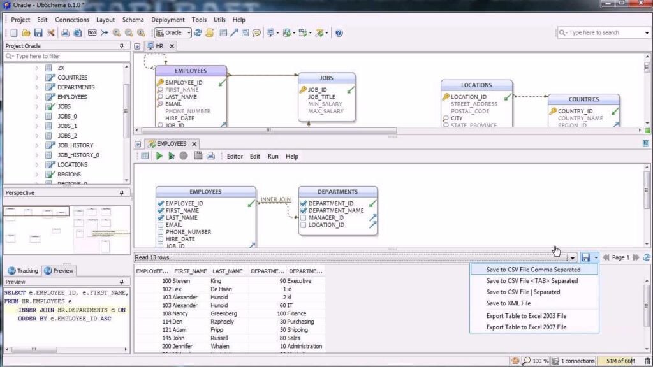Open the save results dropdown arrow
653x367 pixels.
click(x=596, y=257)
